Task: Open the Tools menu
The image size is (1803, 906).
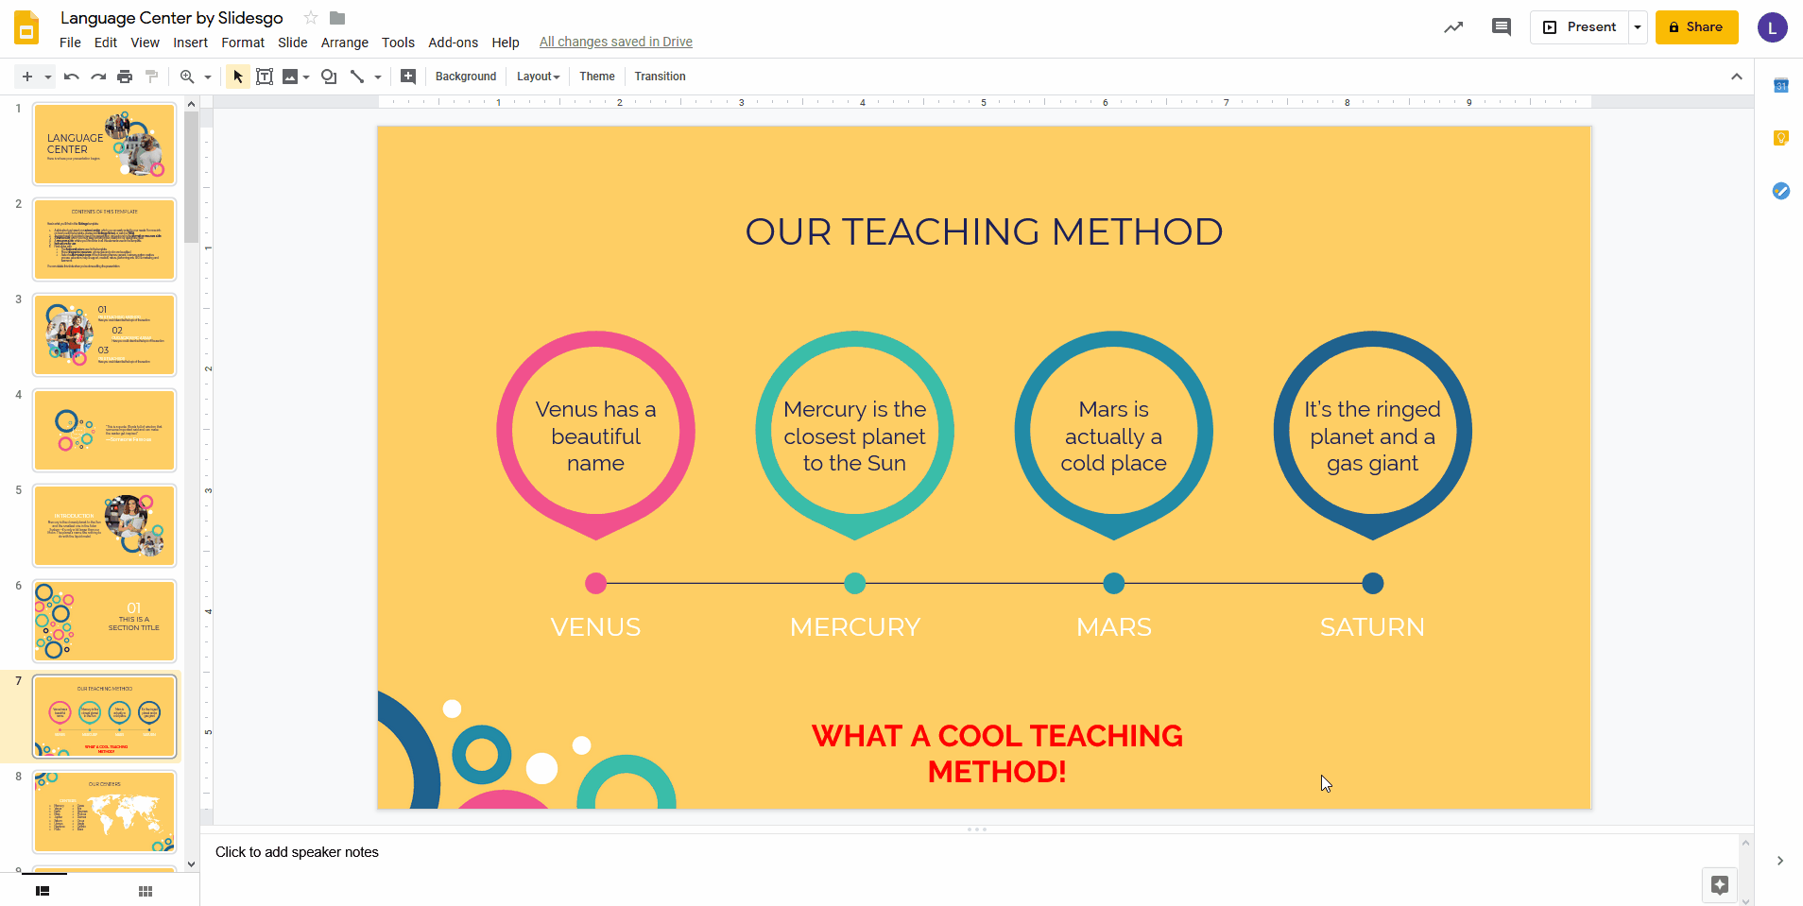Action: (x=398, y=43)
